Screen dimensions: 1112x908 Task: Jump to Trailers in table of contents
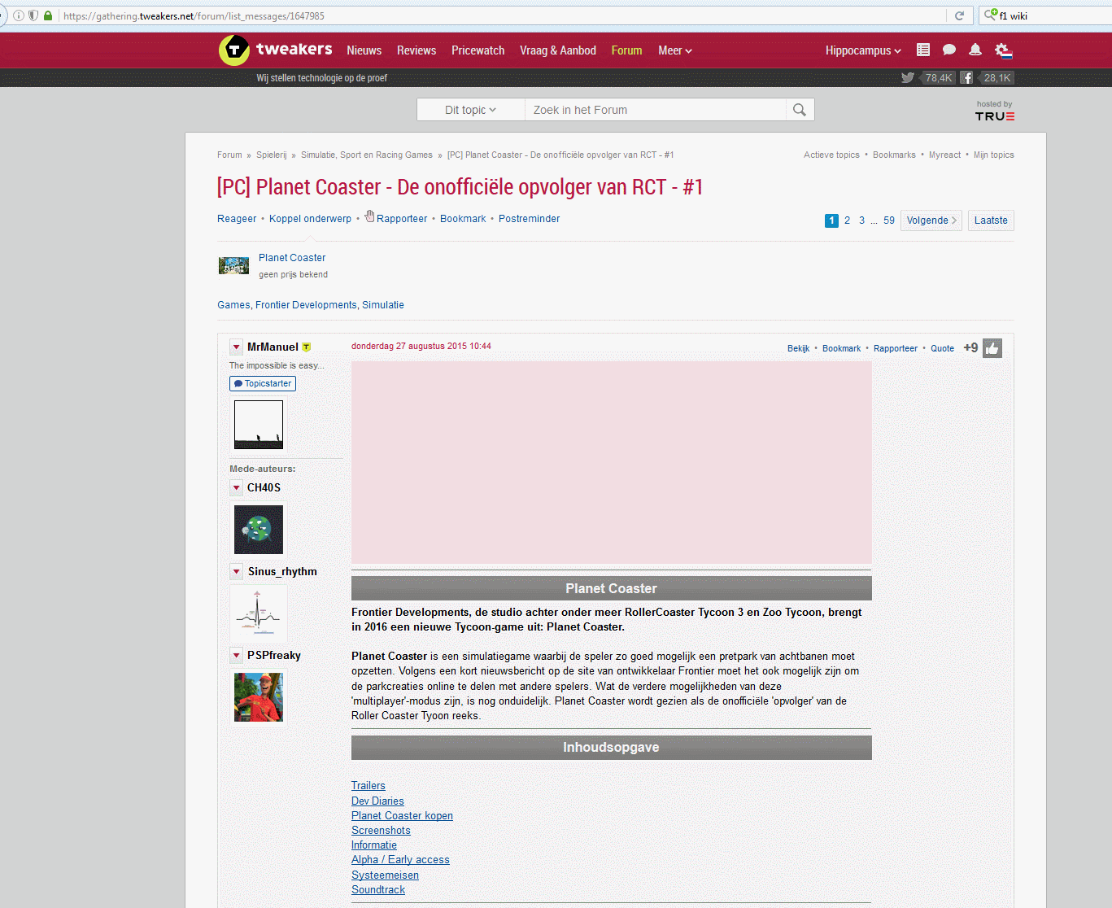368,786
